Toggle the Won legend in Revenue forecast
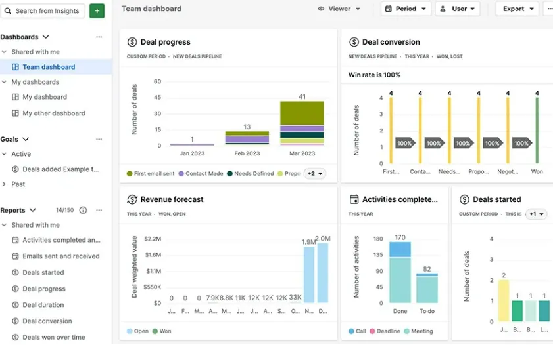 click(x=162, y=331)
